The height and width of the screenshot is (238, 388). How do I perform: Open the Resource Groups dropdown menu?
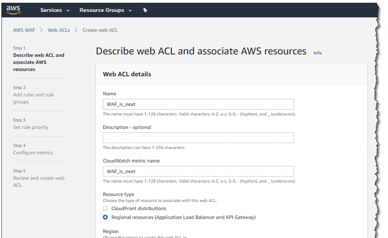point(106,10)
